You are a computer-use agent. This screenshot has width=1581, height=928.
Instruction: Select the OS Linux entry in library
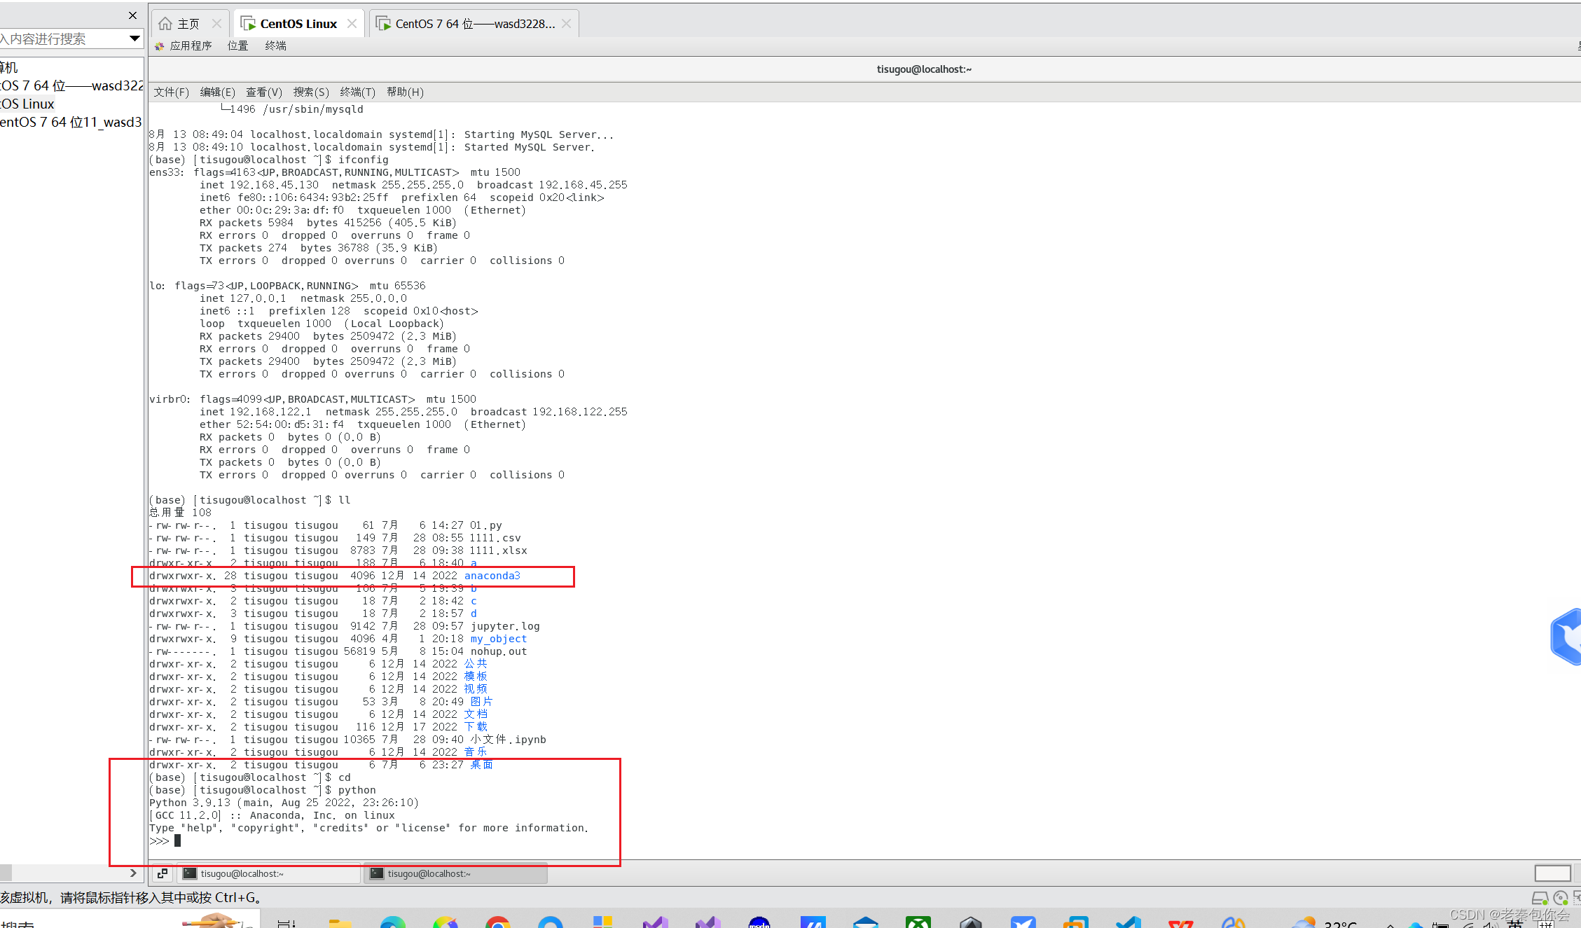tap(27, 104)
